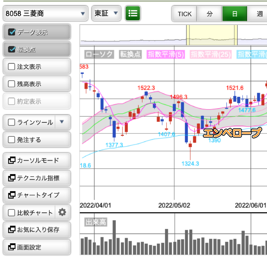Uncheck 転換点 checkbox
The image size is (267, 267).
coord(11,49)
